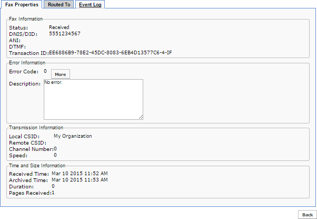Select the Fax Properties tab
317x219 pixels.
[22, 4]
